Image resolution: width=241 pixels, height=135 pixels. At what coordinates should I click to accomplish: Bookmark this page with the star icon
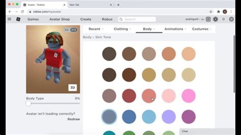click(x=211, y=12)
